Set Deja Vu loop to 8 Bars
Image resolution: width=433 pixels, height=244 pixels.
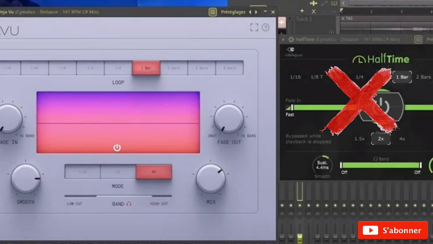(229, 68)
